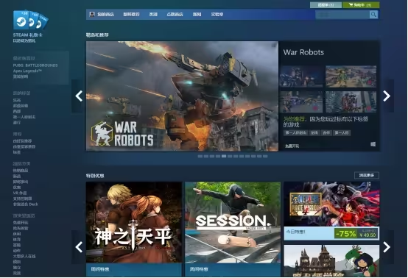The image size is (408, 278).
Task: Open the wishlist button beside cart
Action: [x=326, y=5]
